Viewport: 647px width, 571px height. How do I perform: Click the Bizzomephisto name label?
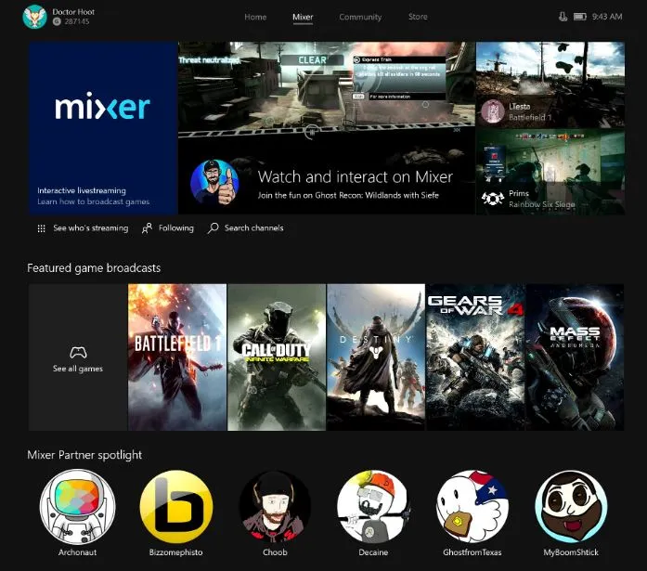(176, 552)
